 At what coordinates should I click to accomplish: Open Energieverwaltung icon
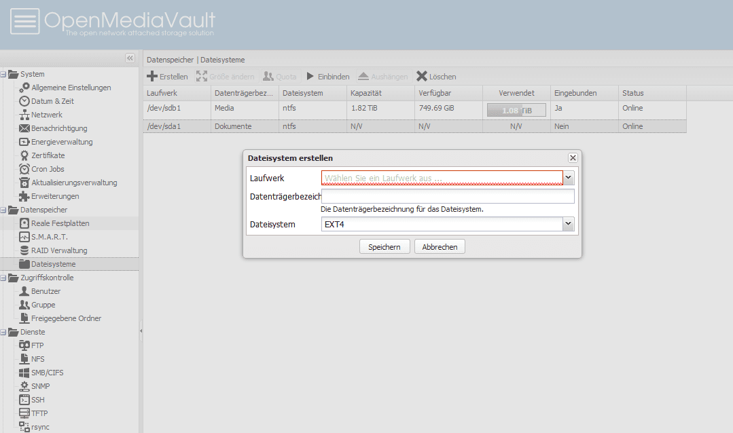24,142
